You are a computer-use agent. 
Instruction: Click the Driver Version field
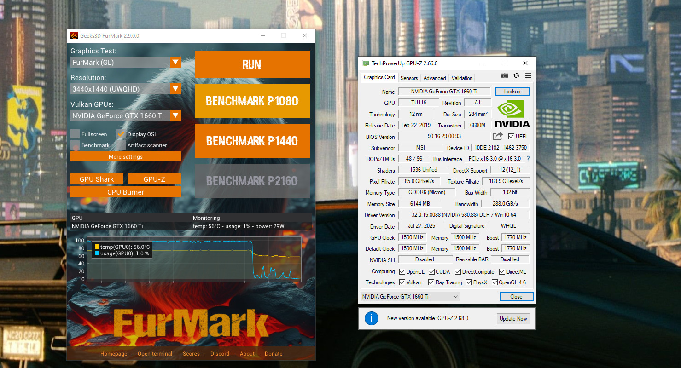[464, 215]
